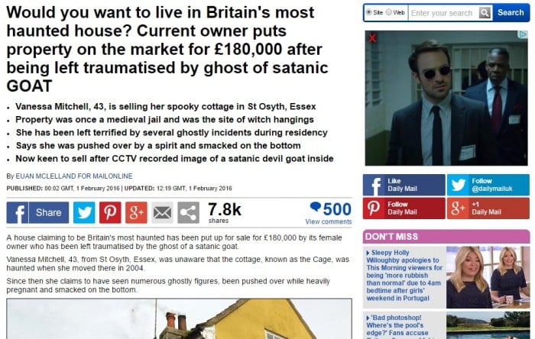Select the Site radio button
Image resolution: width=535 pixels, height=339 pixels.
click(369, 12)
